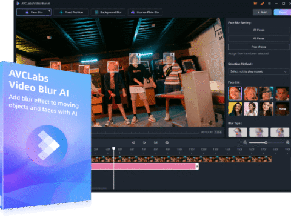Viewport: 291px width, 218px height.
Task: Switch to the License Plate Blur tab
Action: (x=145, y=12)
